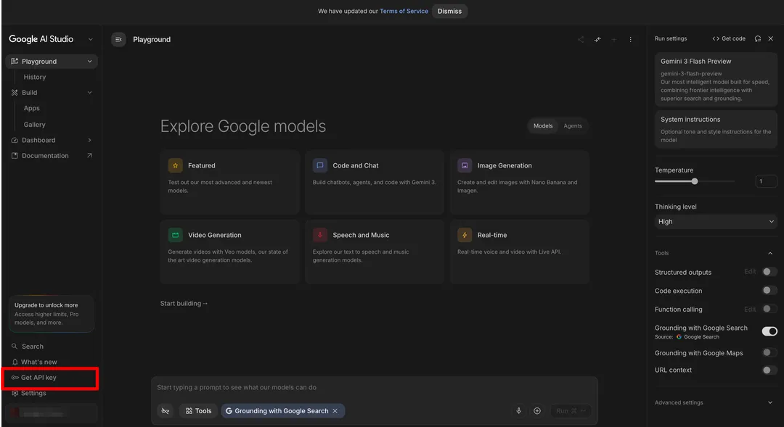Remove the Grounding with Google Search chip
Image resolution: width=784 pixels, height=427 pixels.
[335, 410]
